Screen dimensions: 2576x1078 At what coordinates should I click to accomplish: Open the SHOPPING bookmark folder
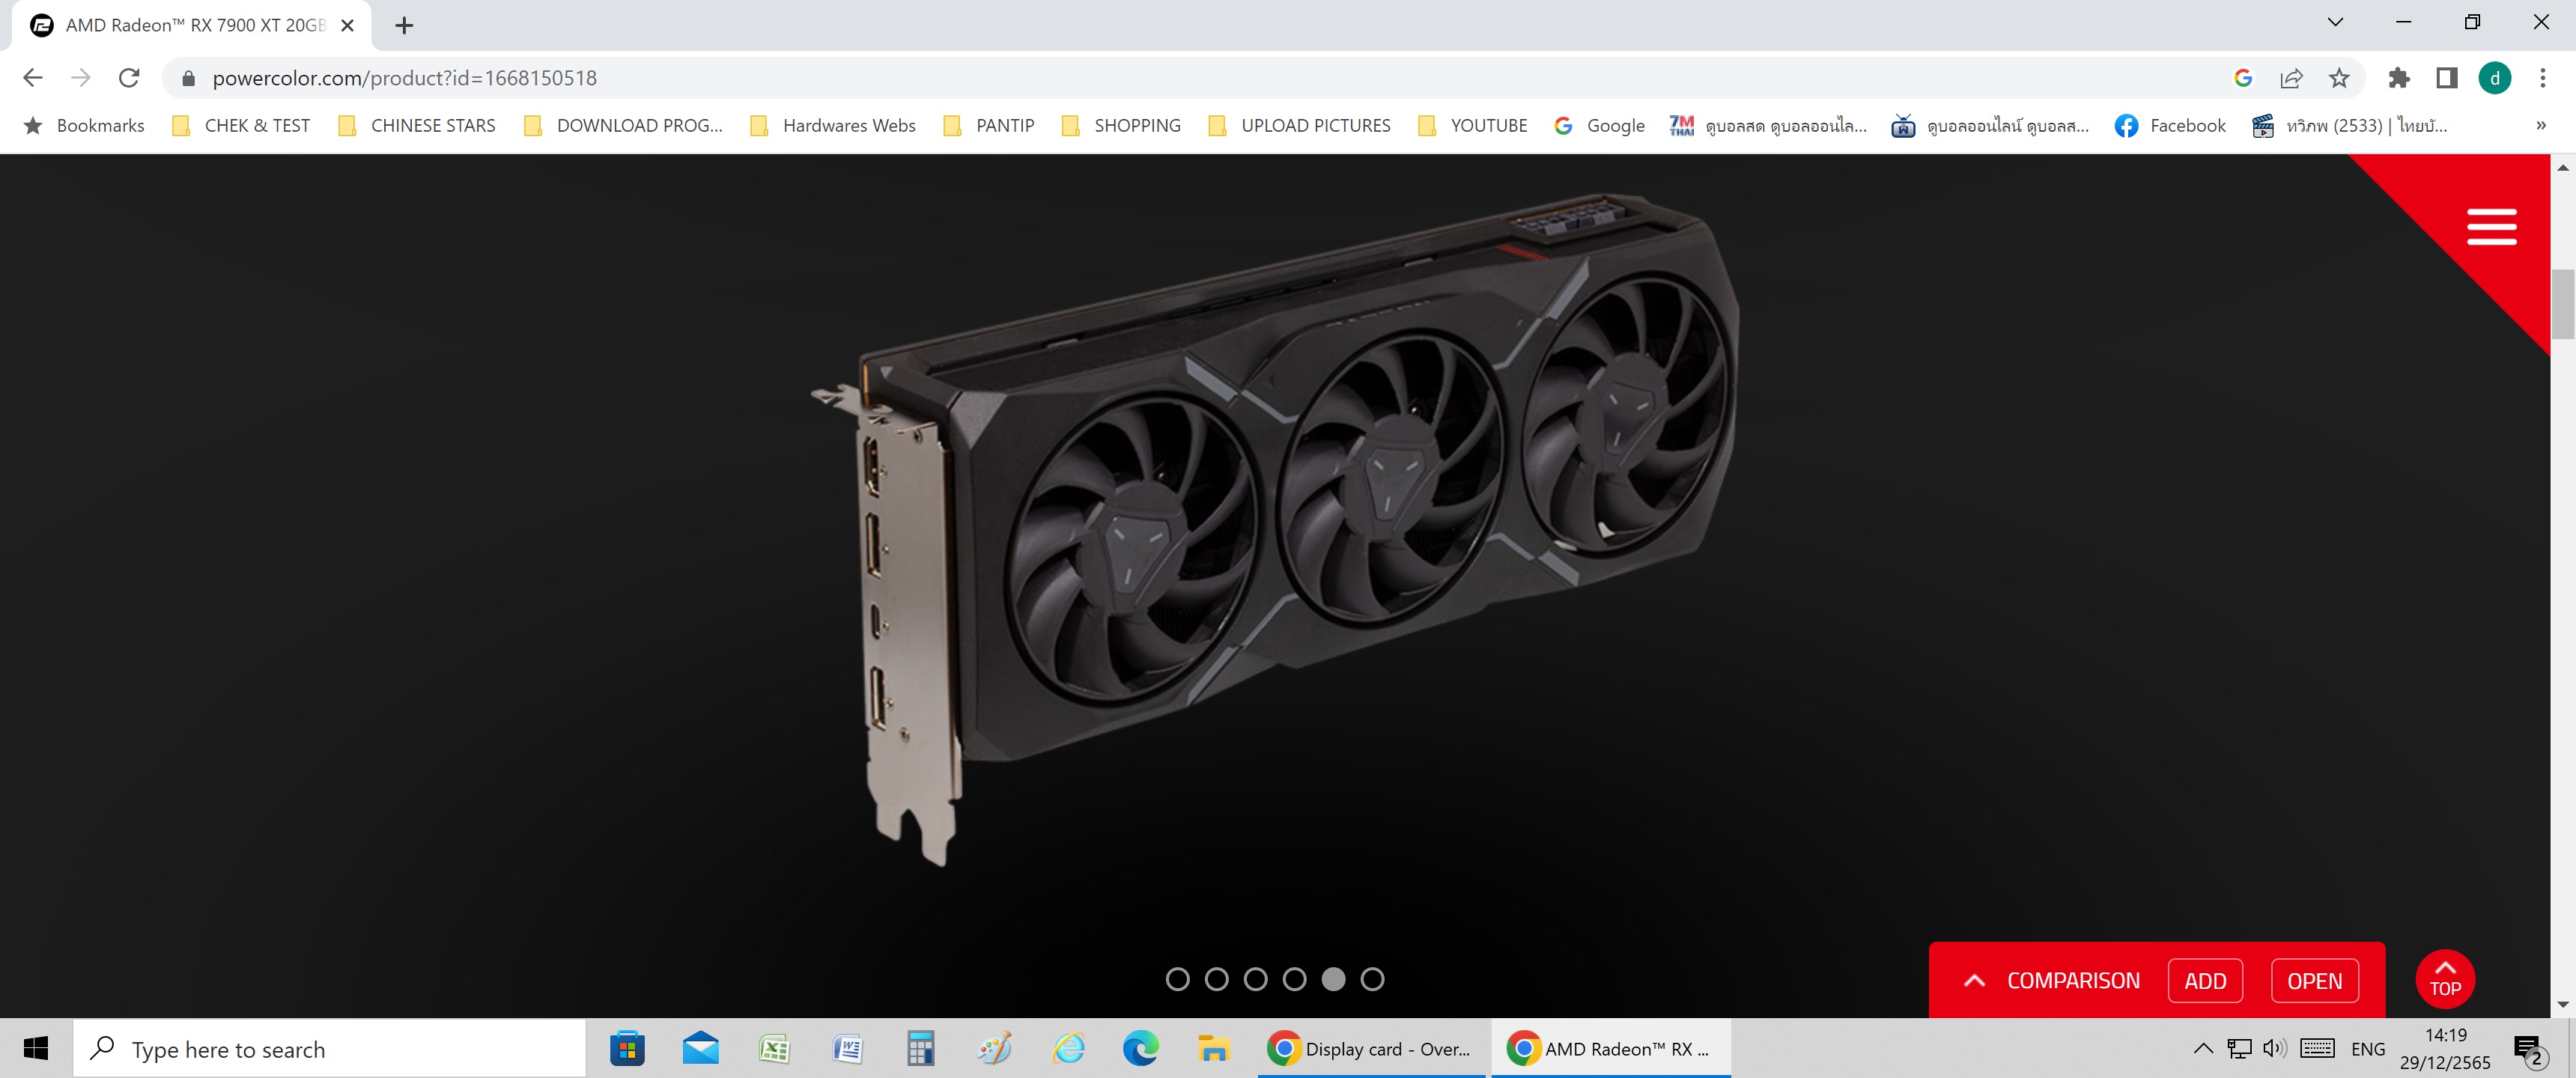click(x=1121, y=125)
